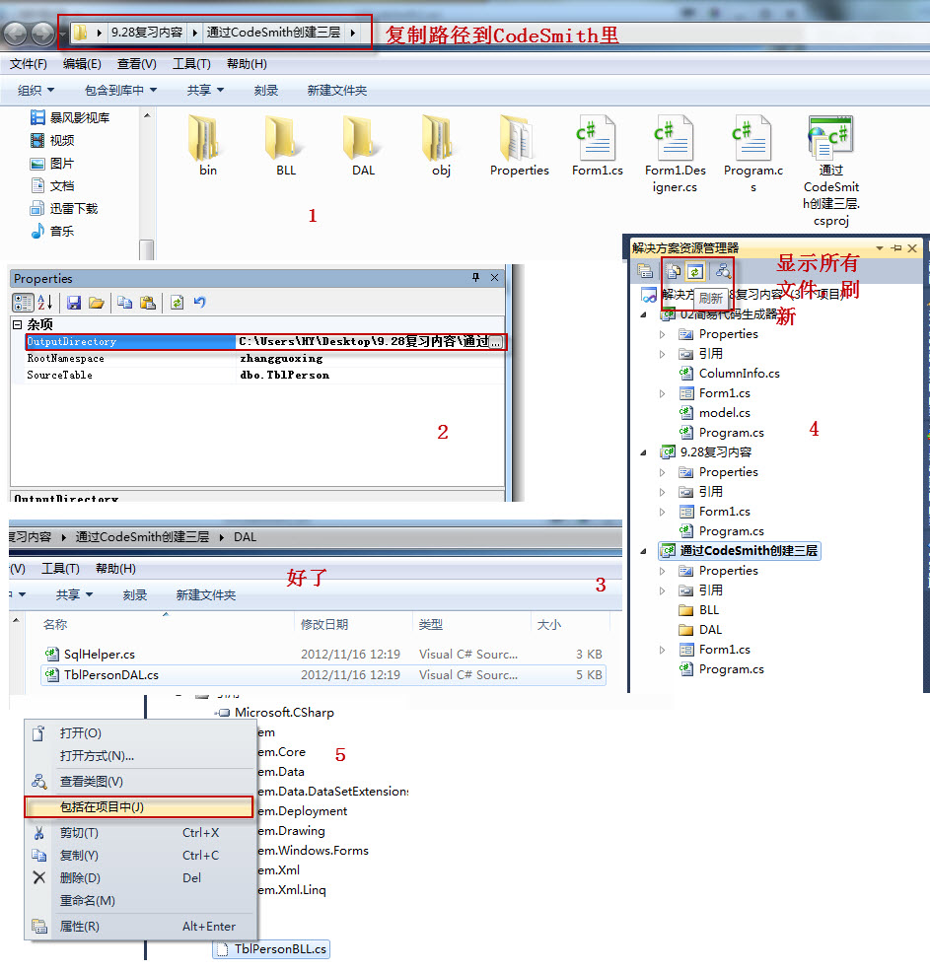Click View Class Diagram in the Solution Explorer toolbar

(723, 271)
